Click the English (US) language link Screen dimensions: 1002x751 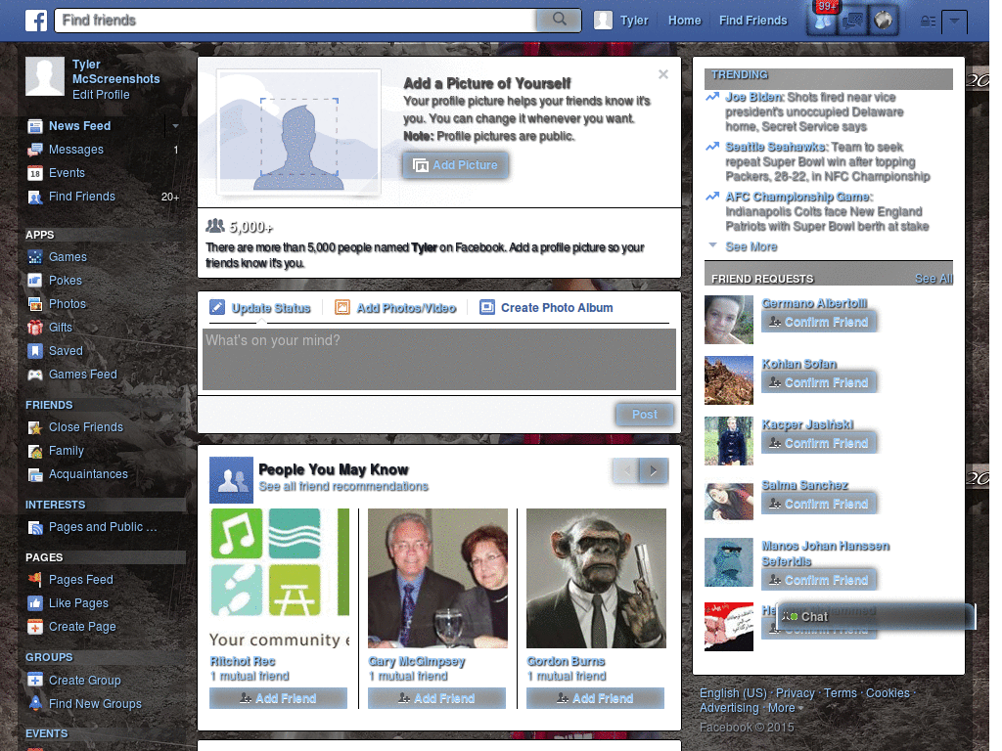(x=733, y=693)
